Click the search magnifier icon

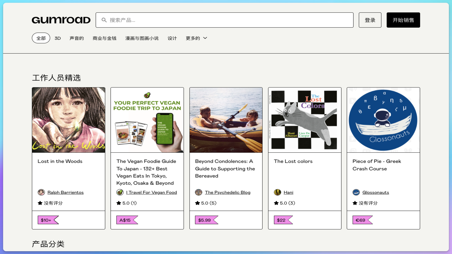tap(104, 20)
